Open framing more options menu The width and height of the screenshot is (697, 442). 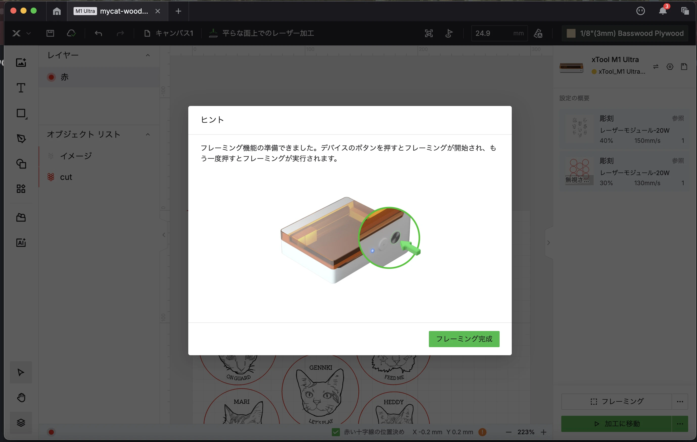point(680,401)
